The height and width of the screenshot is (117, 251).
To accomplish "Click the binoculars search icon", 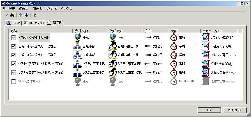I will click(x=12, y=15).
